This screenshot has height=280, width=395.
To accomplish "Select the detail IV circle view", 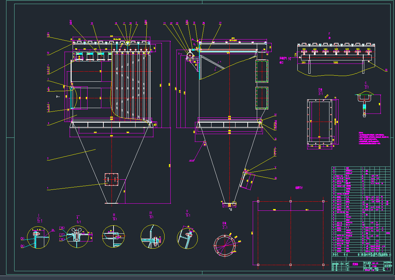I will [152, 237].
